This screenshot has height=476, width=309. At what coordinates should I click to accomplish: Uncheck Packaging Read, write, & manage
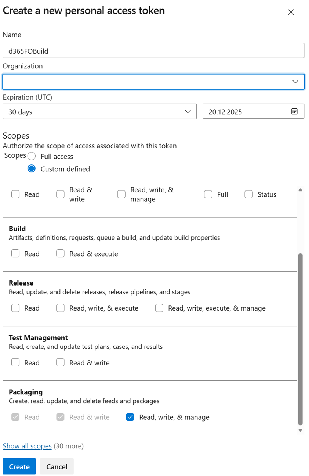pos(130,417)
